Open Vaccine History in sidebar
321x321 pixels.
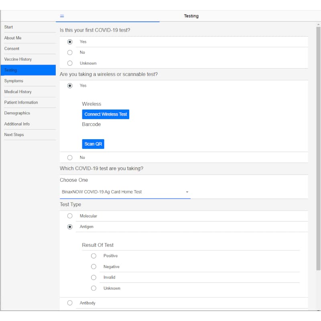18,59
